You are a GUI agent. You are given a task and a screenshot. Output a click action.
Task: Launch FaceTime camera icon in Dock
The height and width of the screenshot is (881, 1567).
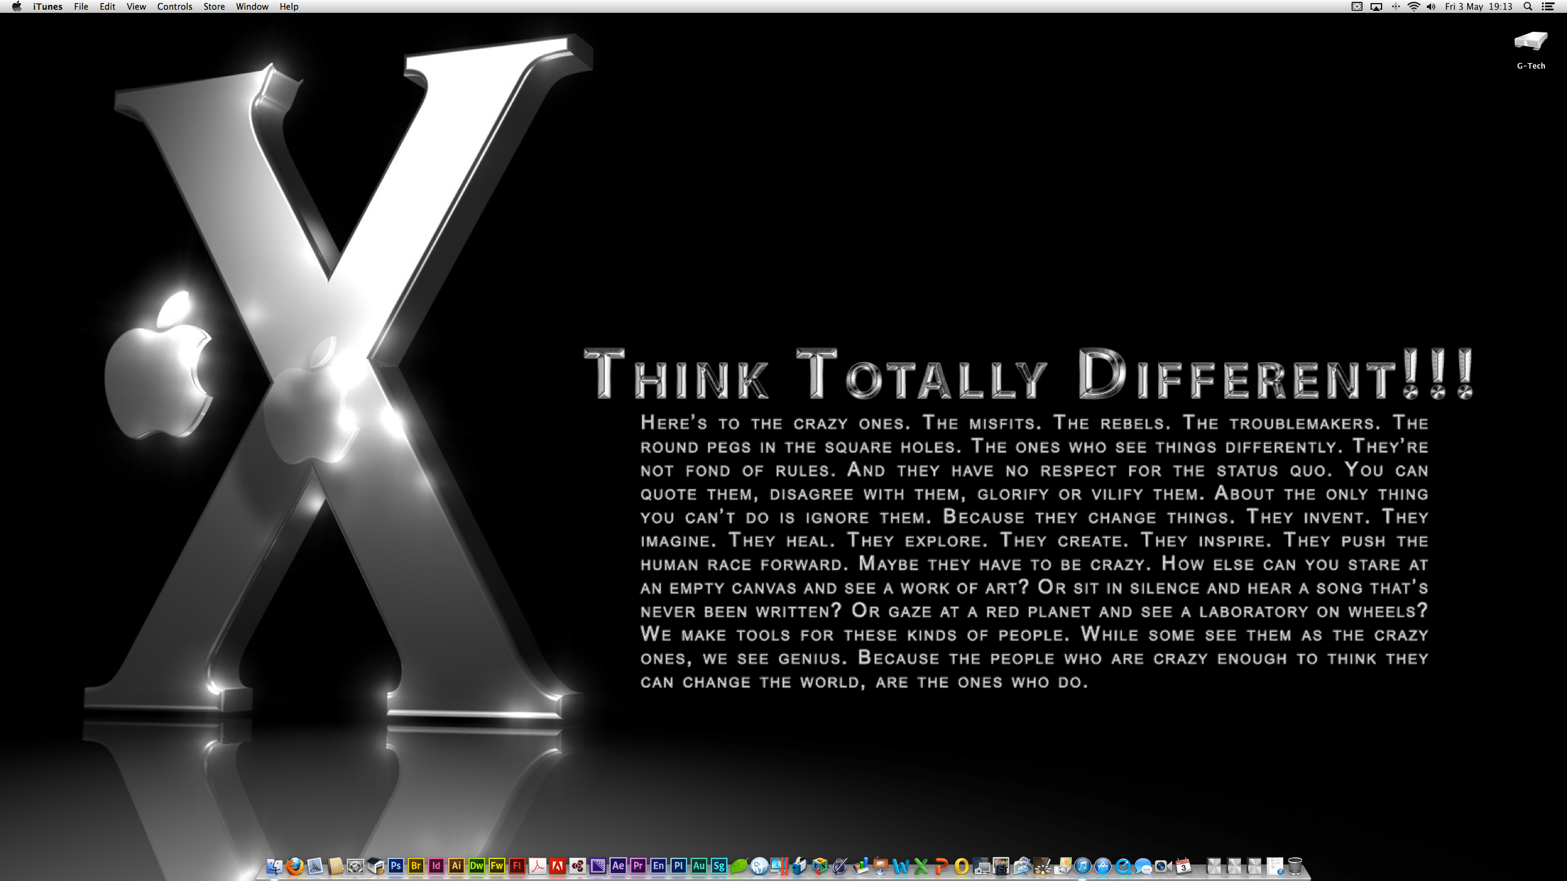[1163, 866]
